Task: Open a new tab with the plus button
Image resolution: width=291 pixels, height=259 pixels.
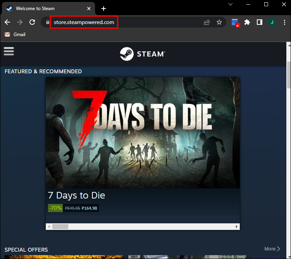Action: click(104, 9)
